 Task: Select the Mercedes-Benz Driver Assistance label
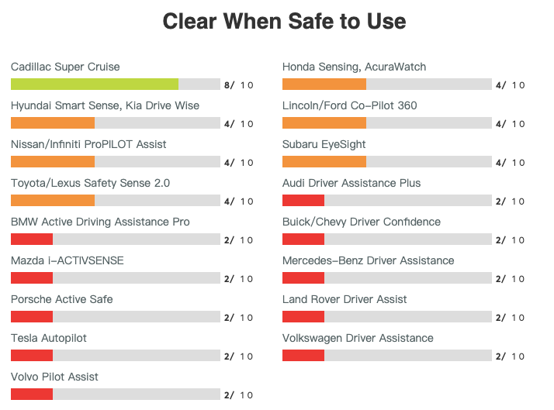[368, 261]
